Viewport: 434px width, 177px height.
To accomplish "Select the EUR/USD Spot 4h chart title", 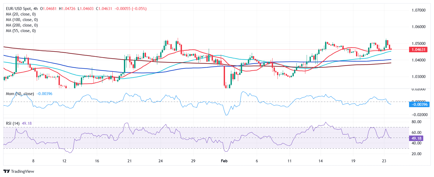I will coord(22,9).
